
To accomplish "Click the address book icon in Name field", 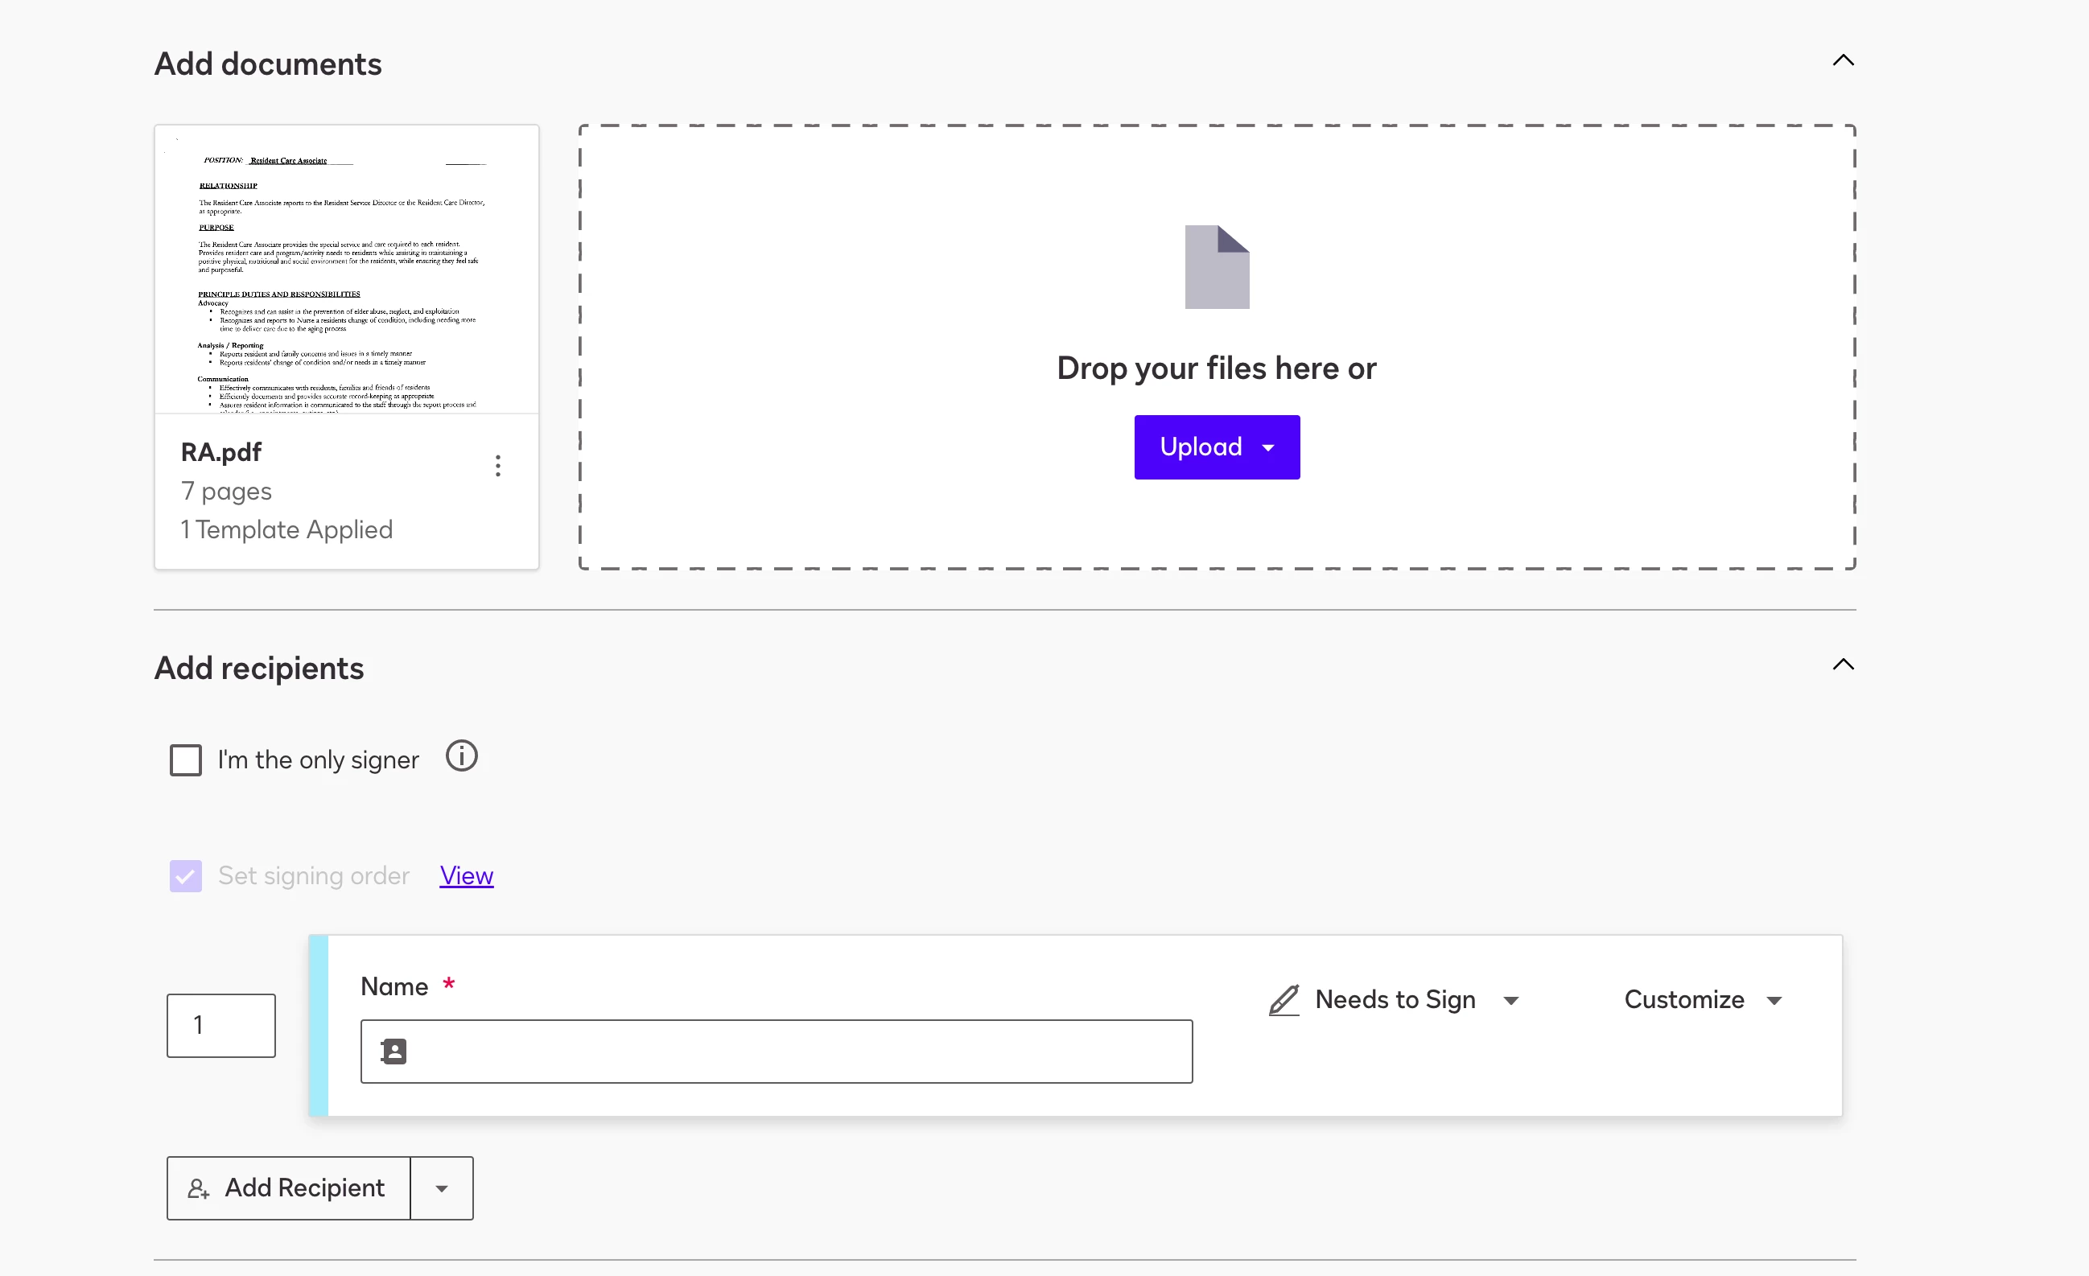I will pos(394,1052).
